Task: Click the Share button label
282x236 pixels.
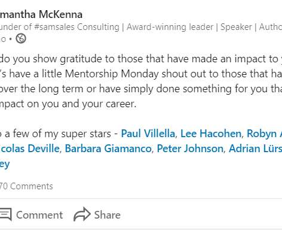Action: click(x=108, y=215)
